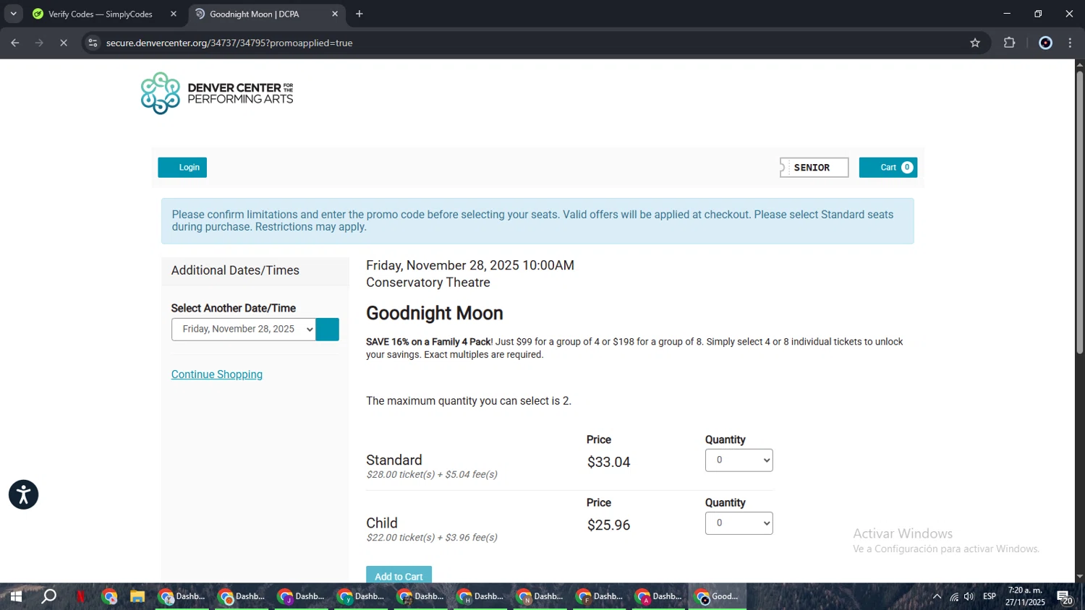Open the Windows Start menu

[x=16, y=597]
